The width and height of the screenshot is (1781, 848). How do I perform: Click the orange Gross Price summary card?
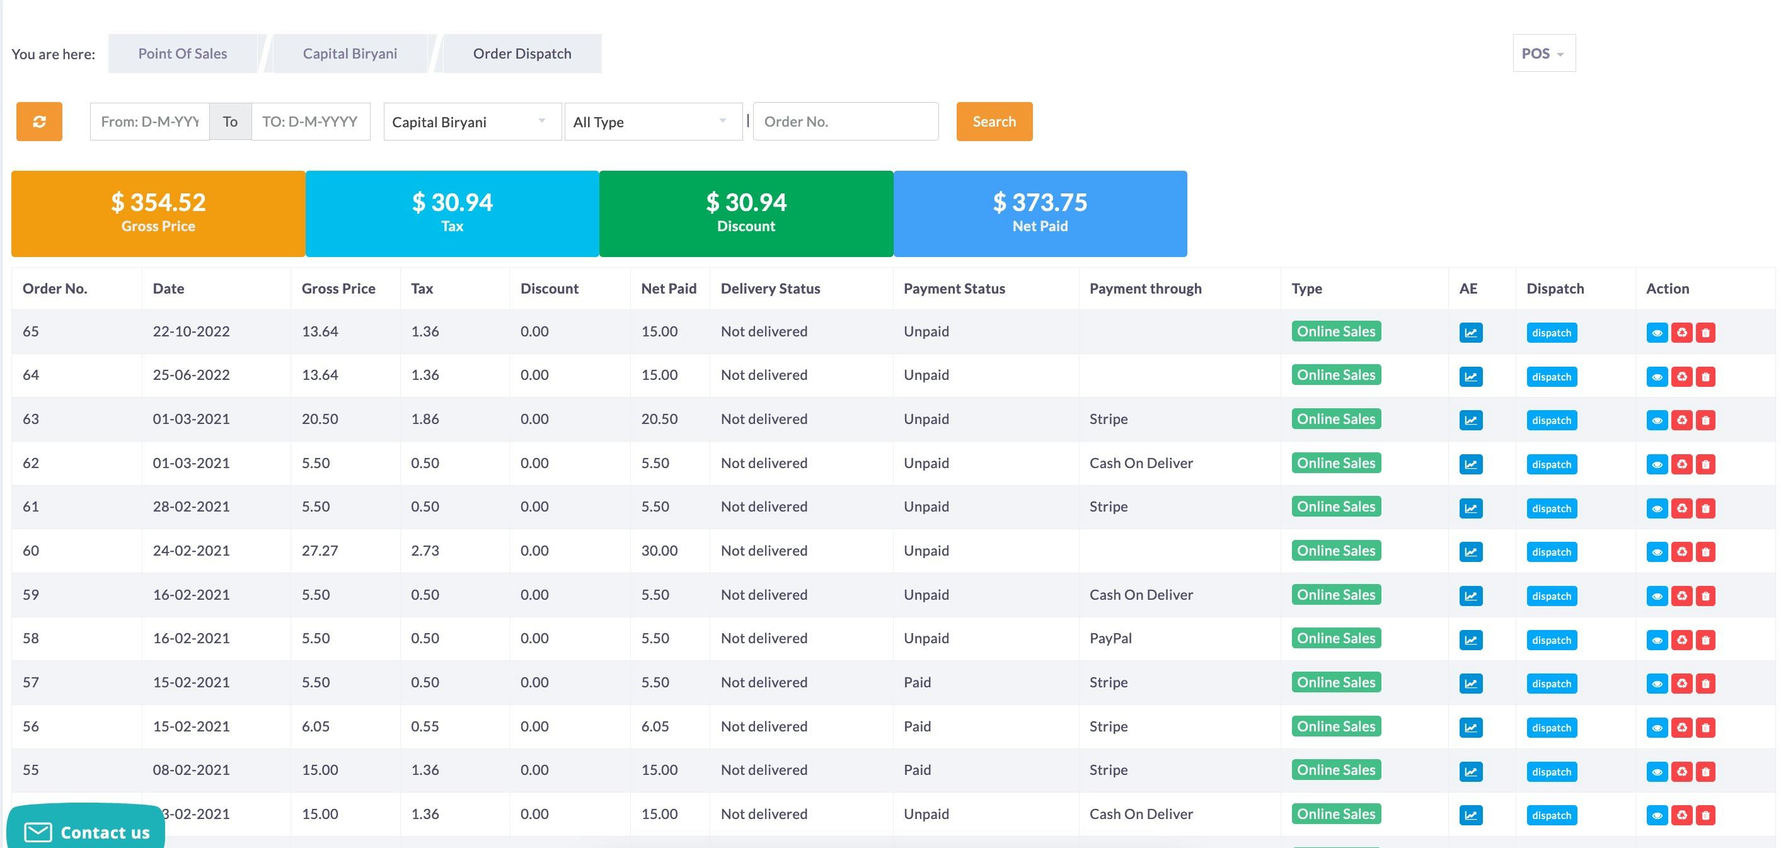click(158, 214)
